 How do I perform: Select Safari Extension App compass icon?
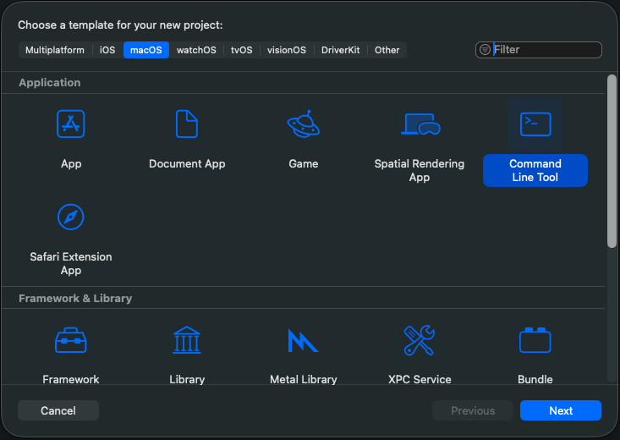pyautogui.click(x=71, y=217)
